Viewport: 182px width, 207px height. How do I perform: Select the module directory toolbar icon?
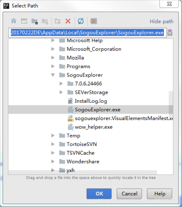[45, 21]
